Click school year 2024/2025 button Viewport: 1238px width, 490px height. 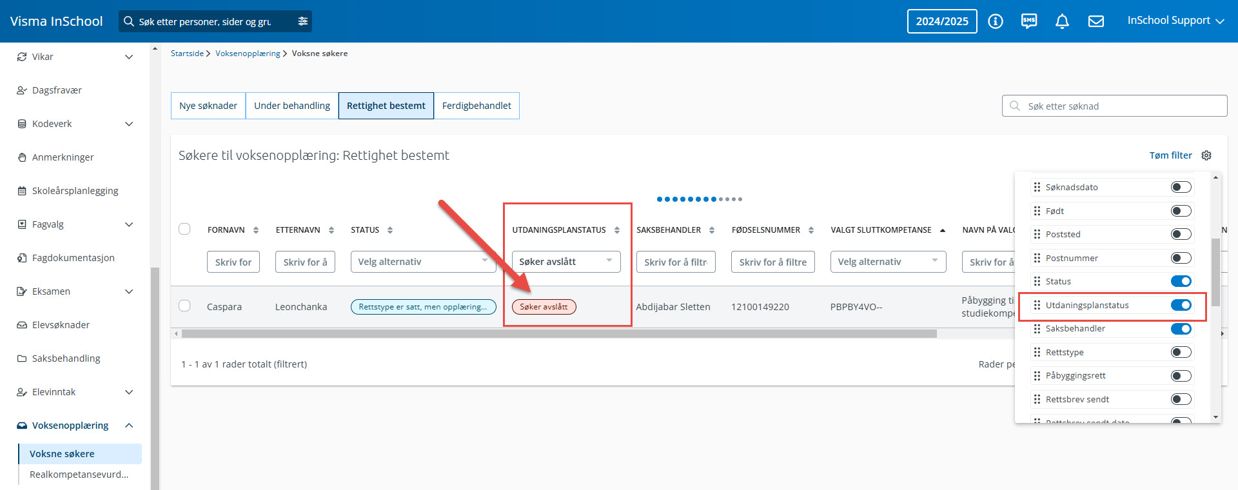pyautogui.click(x=942, y=21)
